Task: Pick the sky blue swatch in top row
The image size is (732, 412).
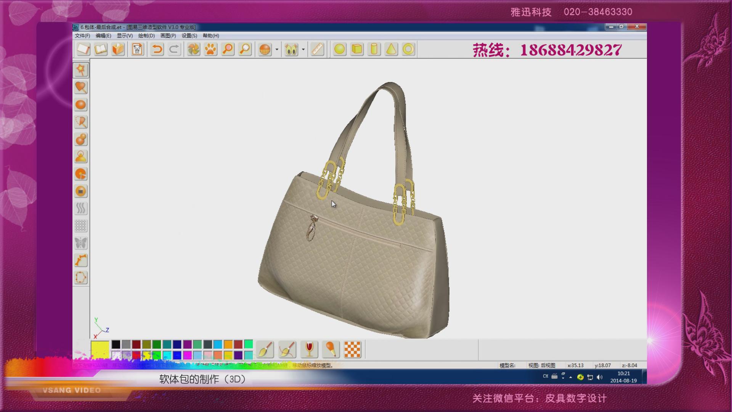Action: point(218,344)
